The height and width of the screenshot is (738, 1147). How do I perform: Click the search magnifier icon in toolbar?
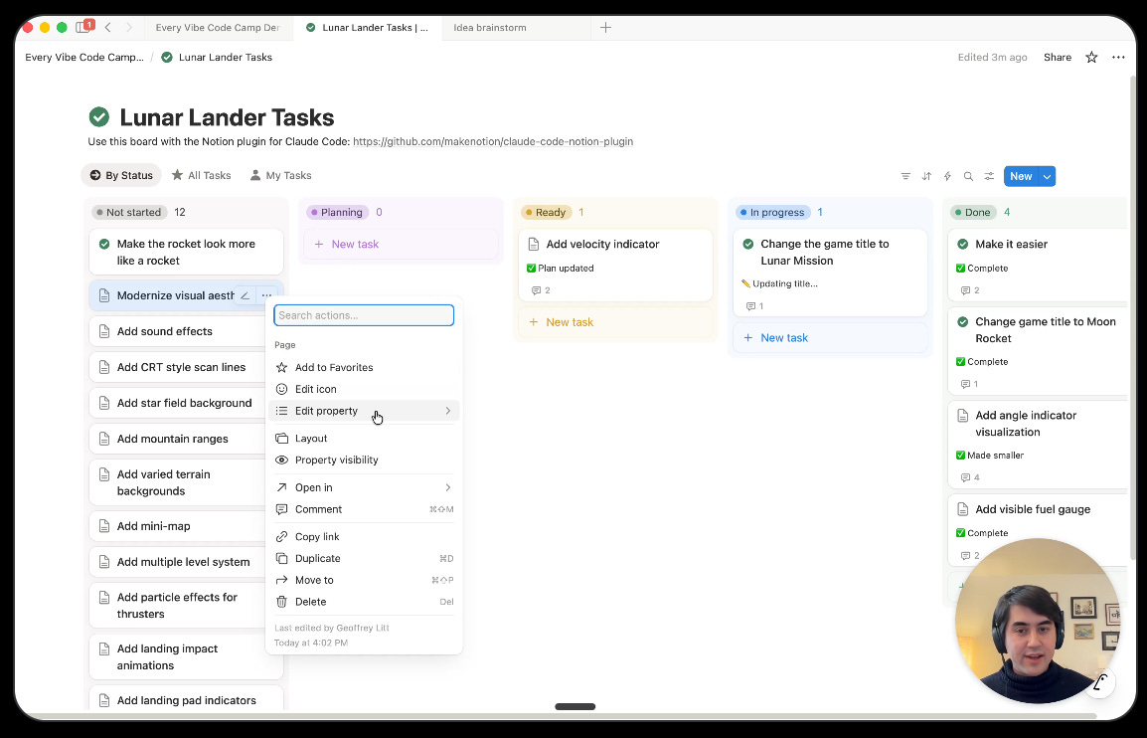pos(968,176)
